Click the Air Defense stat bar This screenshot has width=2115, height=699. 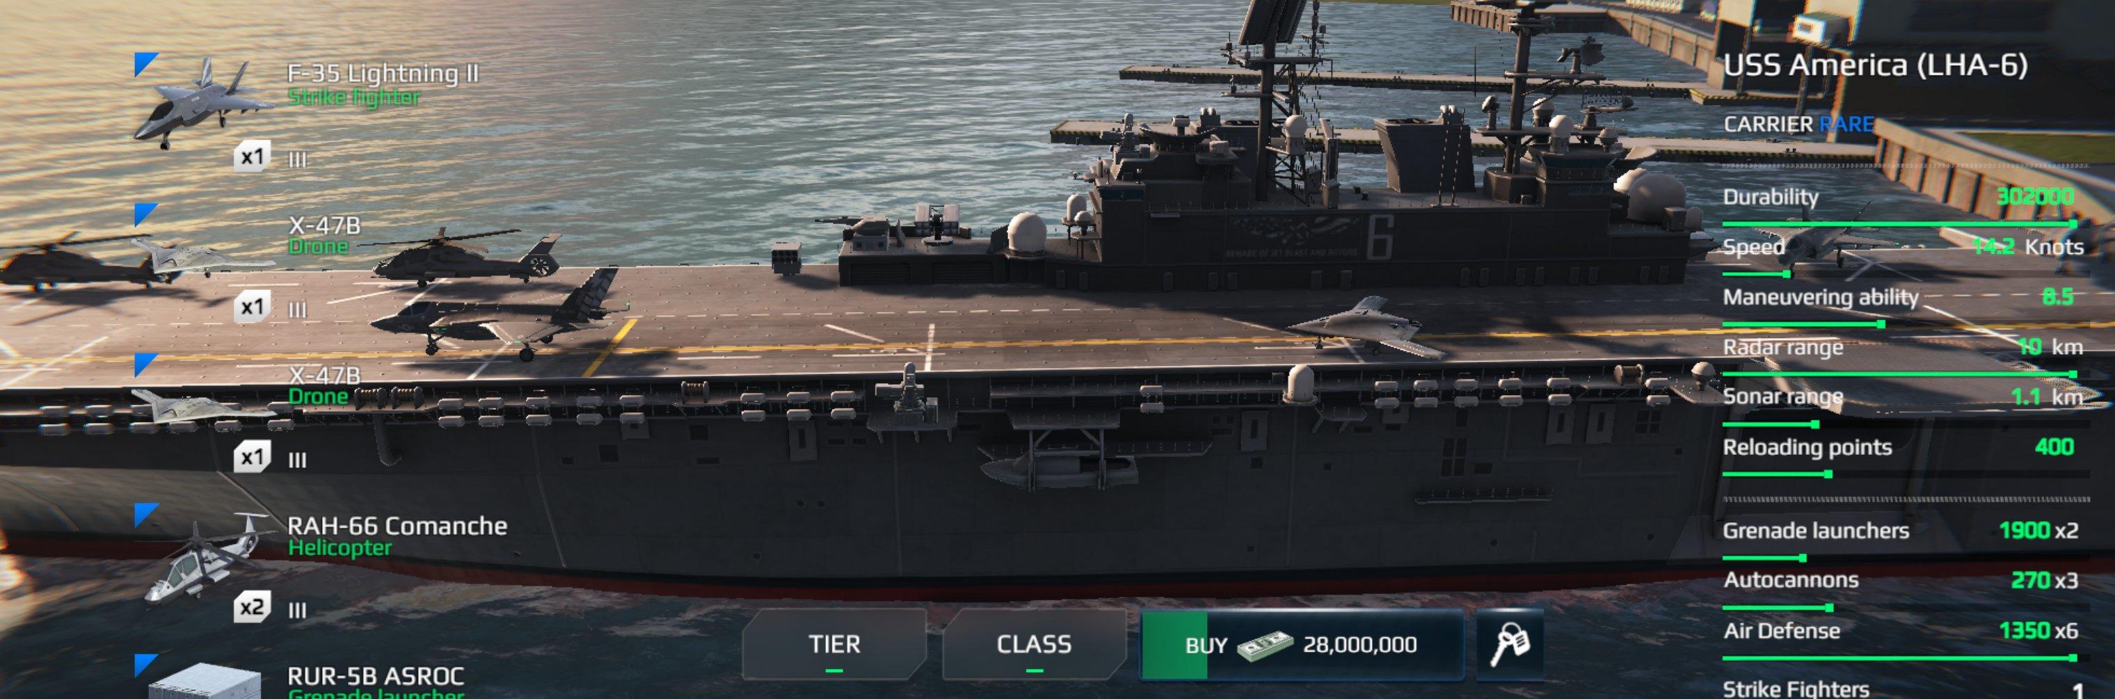coord(1899,658)
